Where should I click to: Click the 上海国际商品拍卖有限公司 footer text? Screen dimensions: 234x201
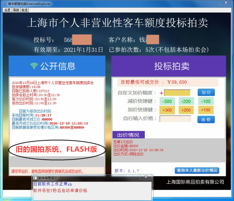[195, 182]
